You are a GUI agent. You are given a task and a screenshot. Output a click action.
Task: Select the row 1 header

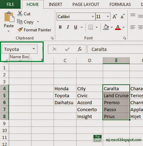pos(4,68)
